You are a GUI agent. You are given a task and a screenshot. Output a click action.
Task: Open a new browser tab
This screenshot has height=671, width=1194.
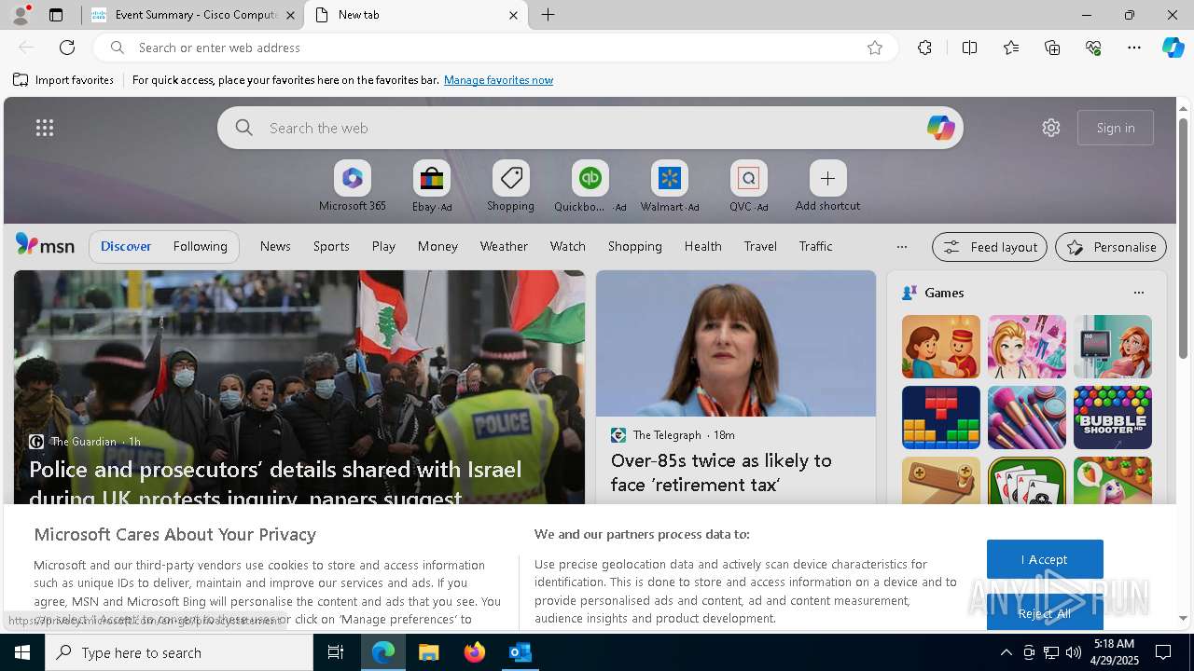[x=548, y=15]
